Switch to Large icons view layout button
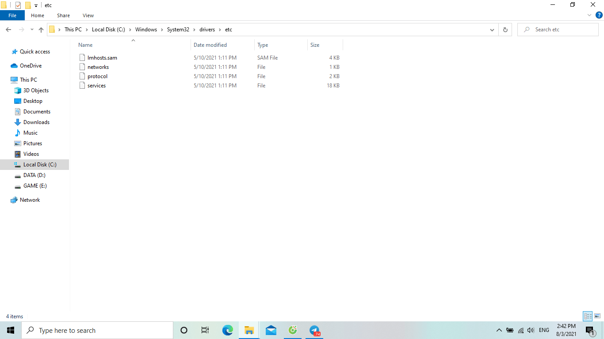 (x=597, y=316)
